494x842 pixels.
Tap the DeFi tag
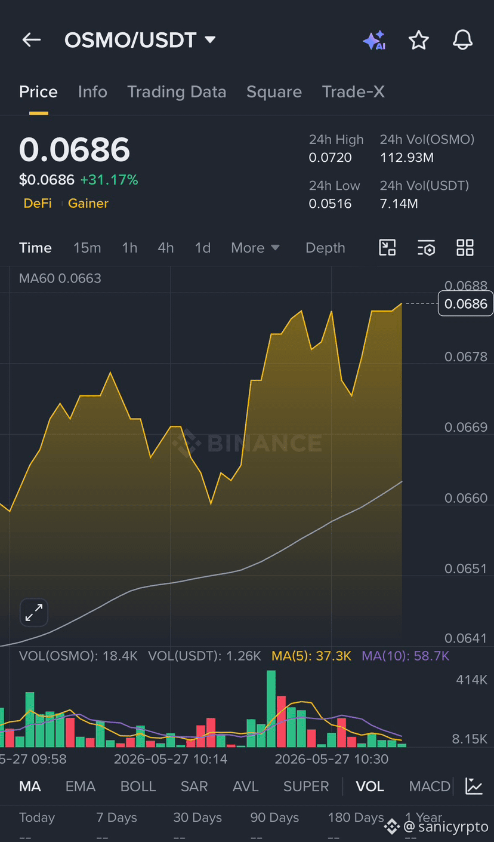pyautogui.click(x=38, y=203)
